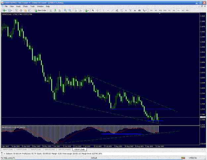207x160 pixels.
Task: Select the arrow/thumbs symbol tool
Action: [135, 10]
